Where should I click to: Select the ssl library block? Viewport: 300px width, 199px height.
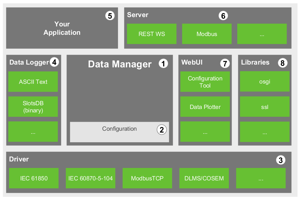(x=265, y=107)
